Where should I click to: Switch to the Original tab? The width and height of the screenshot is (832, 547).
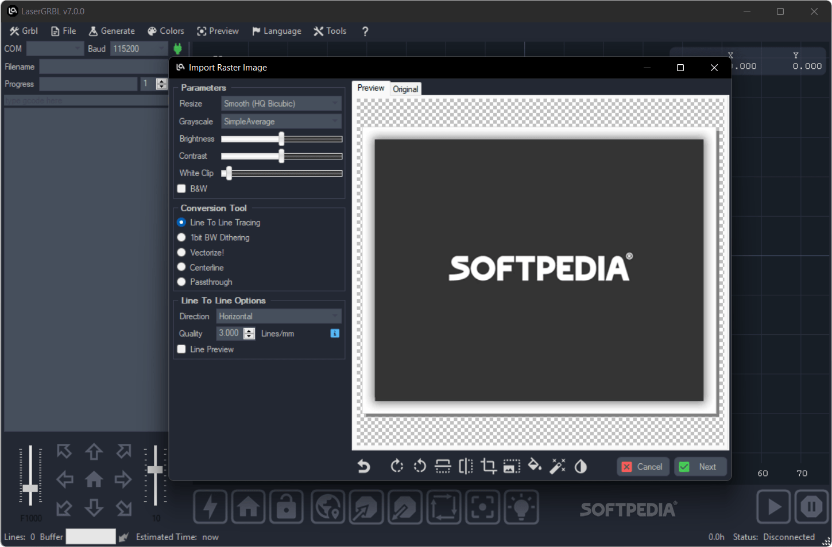tap(405, 89)
